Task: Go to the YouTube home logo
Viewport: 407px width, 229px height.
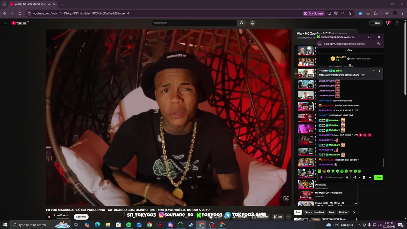Action: point(19,23)
